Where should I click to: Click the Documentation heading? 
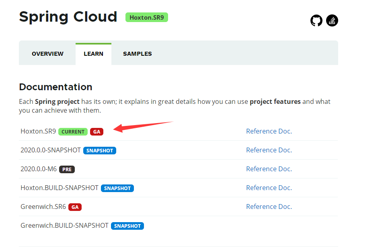(55, 87)
